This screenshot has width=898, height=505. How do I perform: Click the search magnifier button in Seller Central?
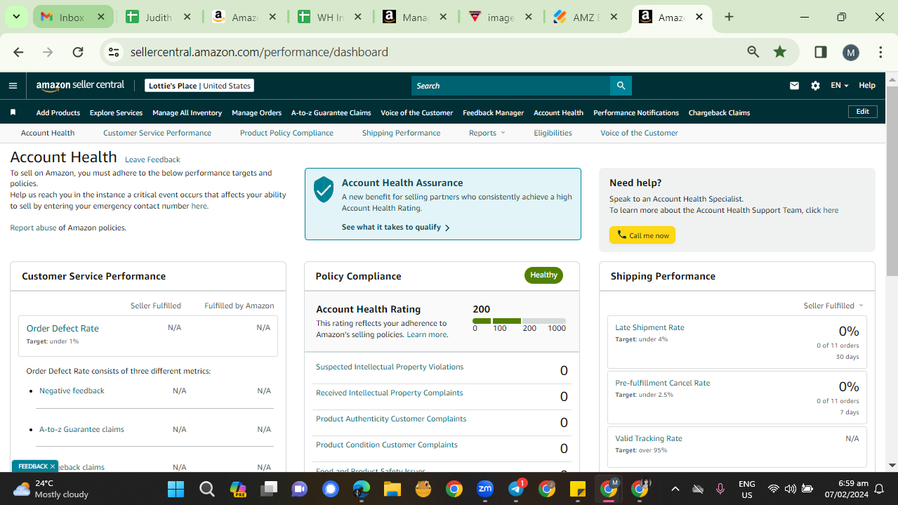pyautogui.click(x=621, y=86)
